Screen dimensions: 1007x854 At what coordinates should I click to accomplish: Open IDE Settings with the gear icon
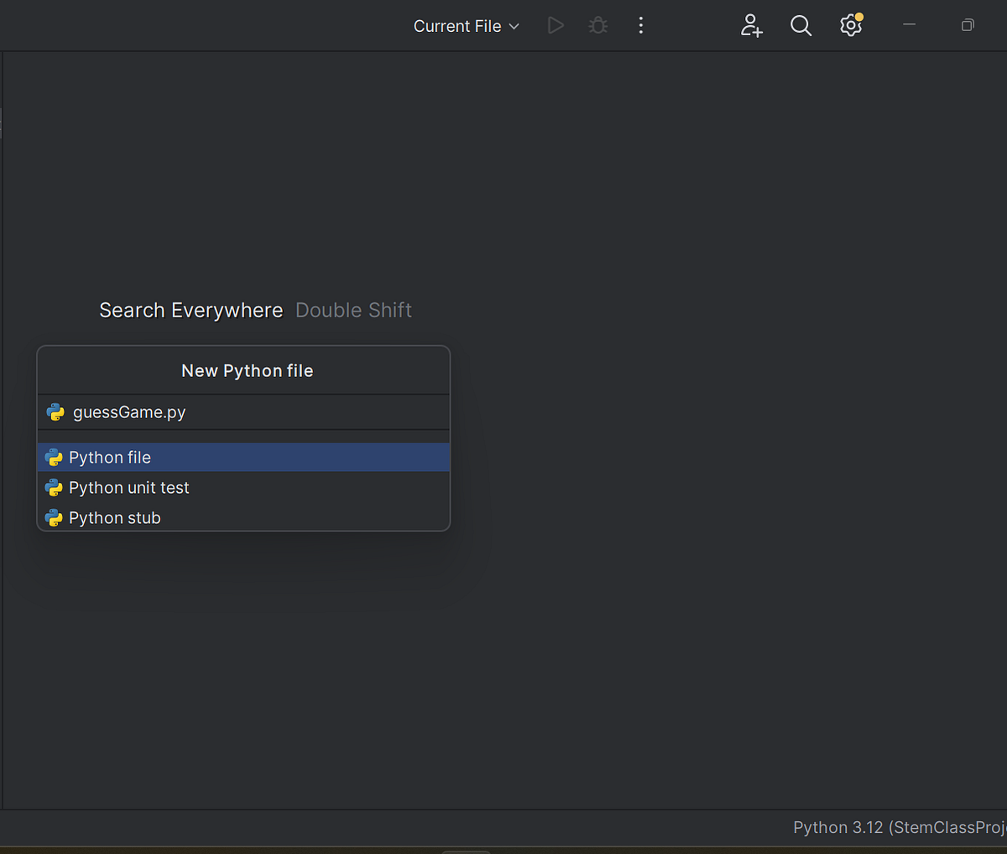coord(850,25)
